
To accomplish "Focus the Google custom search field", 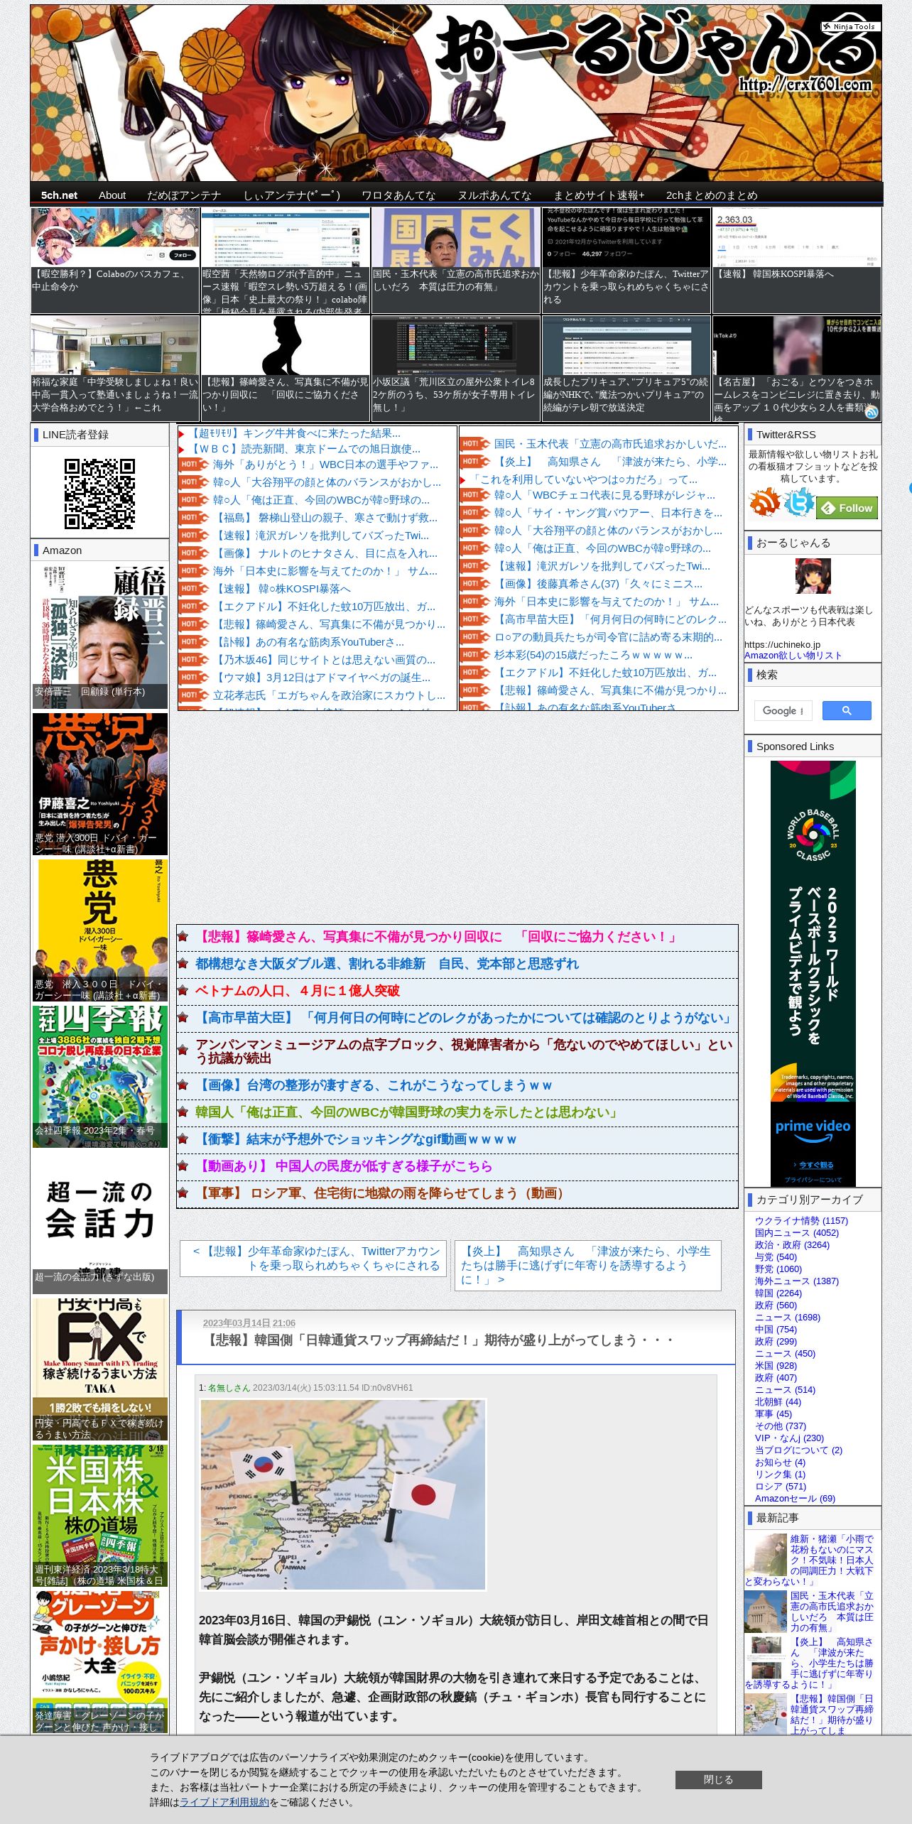I will pos(783,710).
